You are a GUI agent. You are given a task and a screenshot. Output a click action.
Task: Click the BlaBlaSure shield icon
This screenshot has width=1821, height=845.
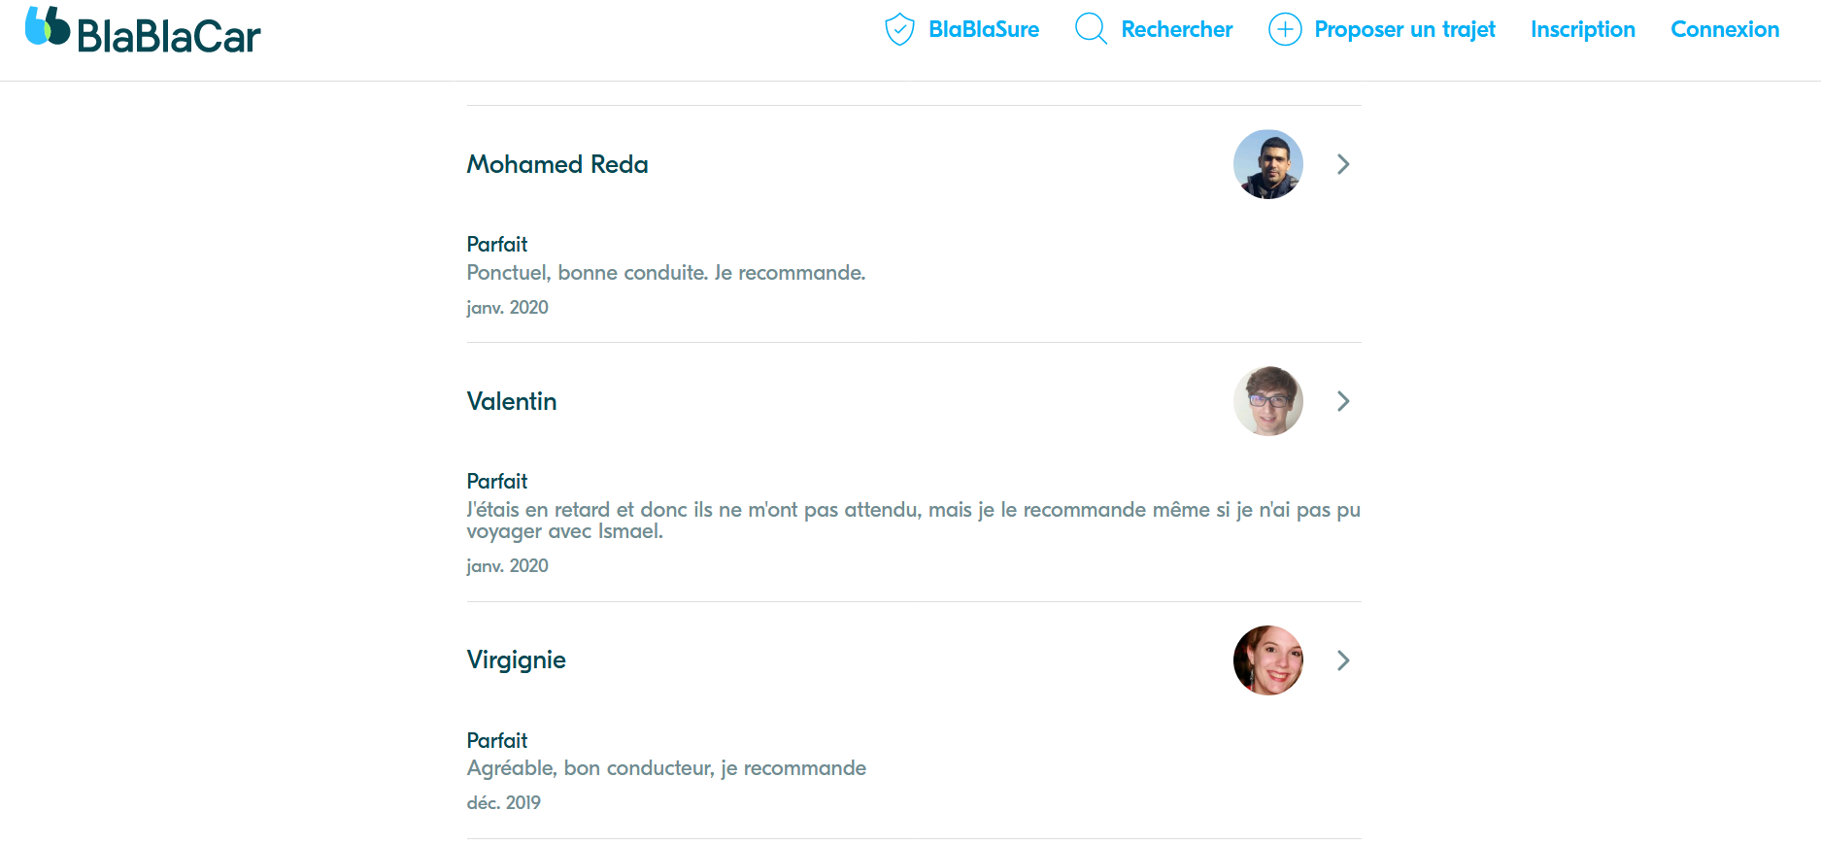click(899, 29)
